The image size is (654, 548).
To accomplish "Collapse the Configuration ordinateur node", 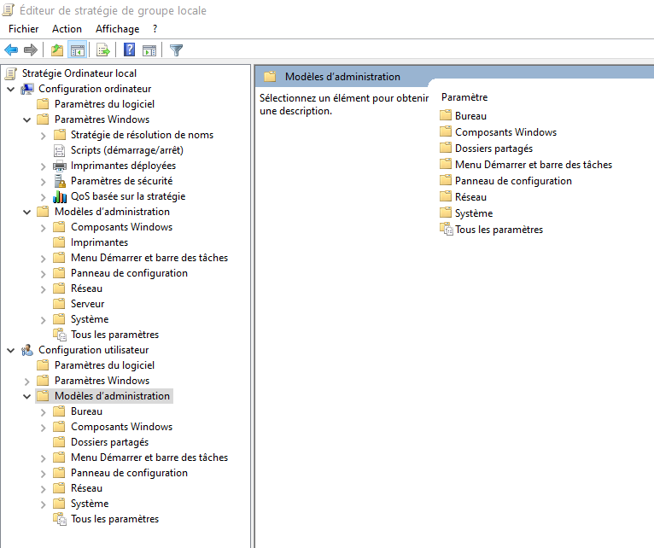I will click(x=10, y=89).
